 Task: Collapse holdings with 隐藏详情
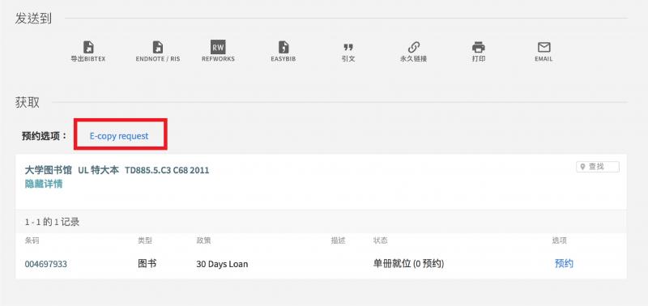click(44, 185)
